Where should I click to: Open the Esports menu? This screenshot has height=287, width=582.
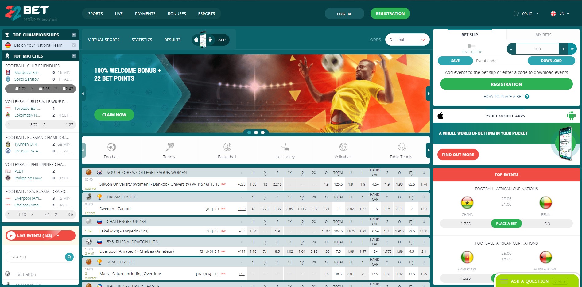click(207, 13)
